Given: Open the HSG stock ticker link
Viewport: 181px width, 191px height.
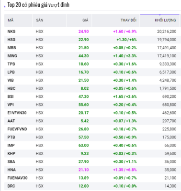Looking at the screenshot, I should coord(11,40).
